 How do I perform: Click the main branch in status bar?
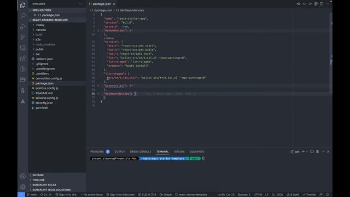click(32, 195)
